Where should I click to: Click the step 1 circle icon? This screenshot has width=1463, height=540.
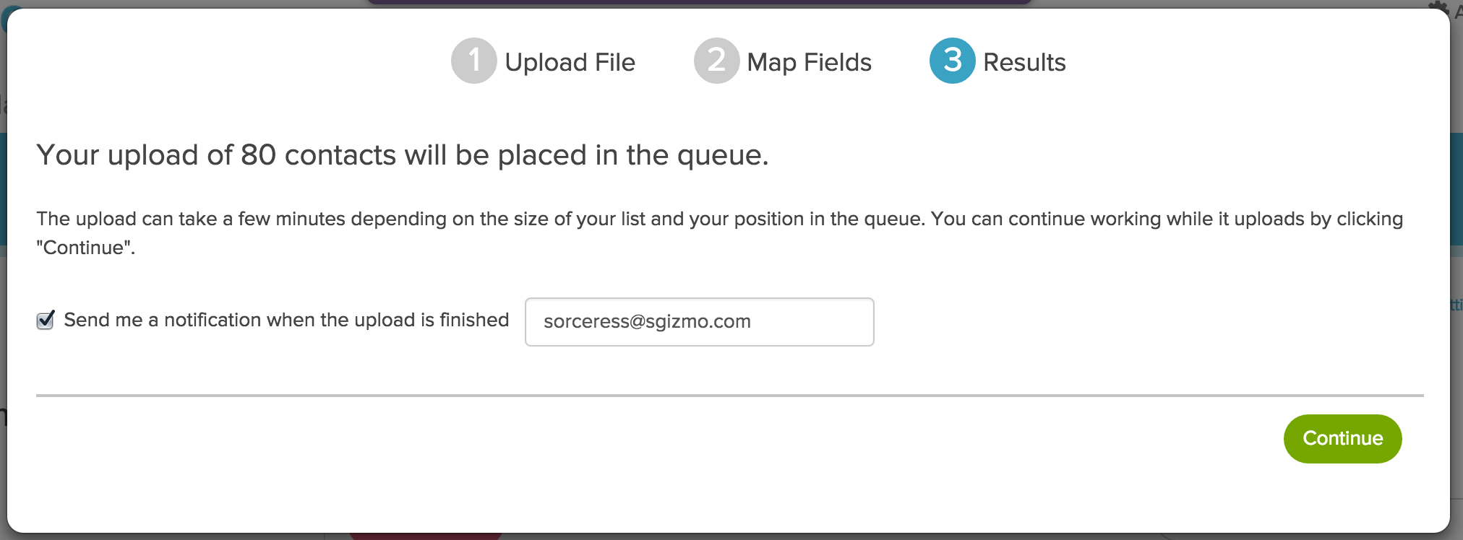473,61
